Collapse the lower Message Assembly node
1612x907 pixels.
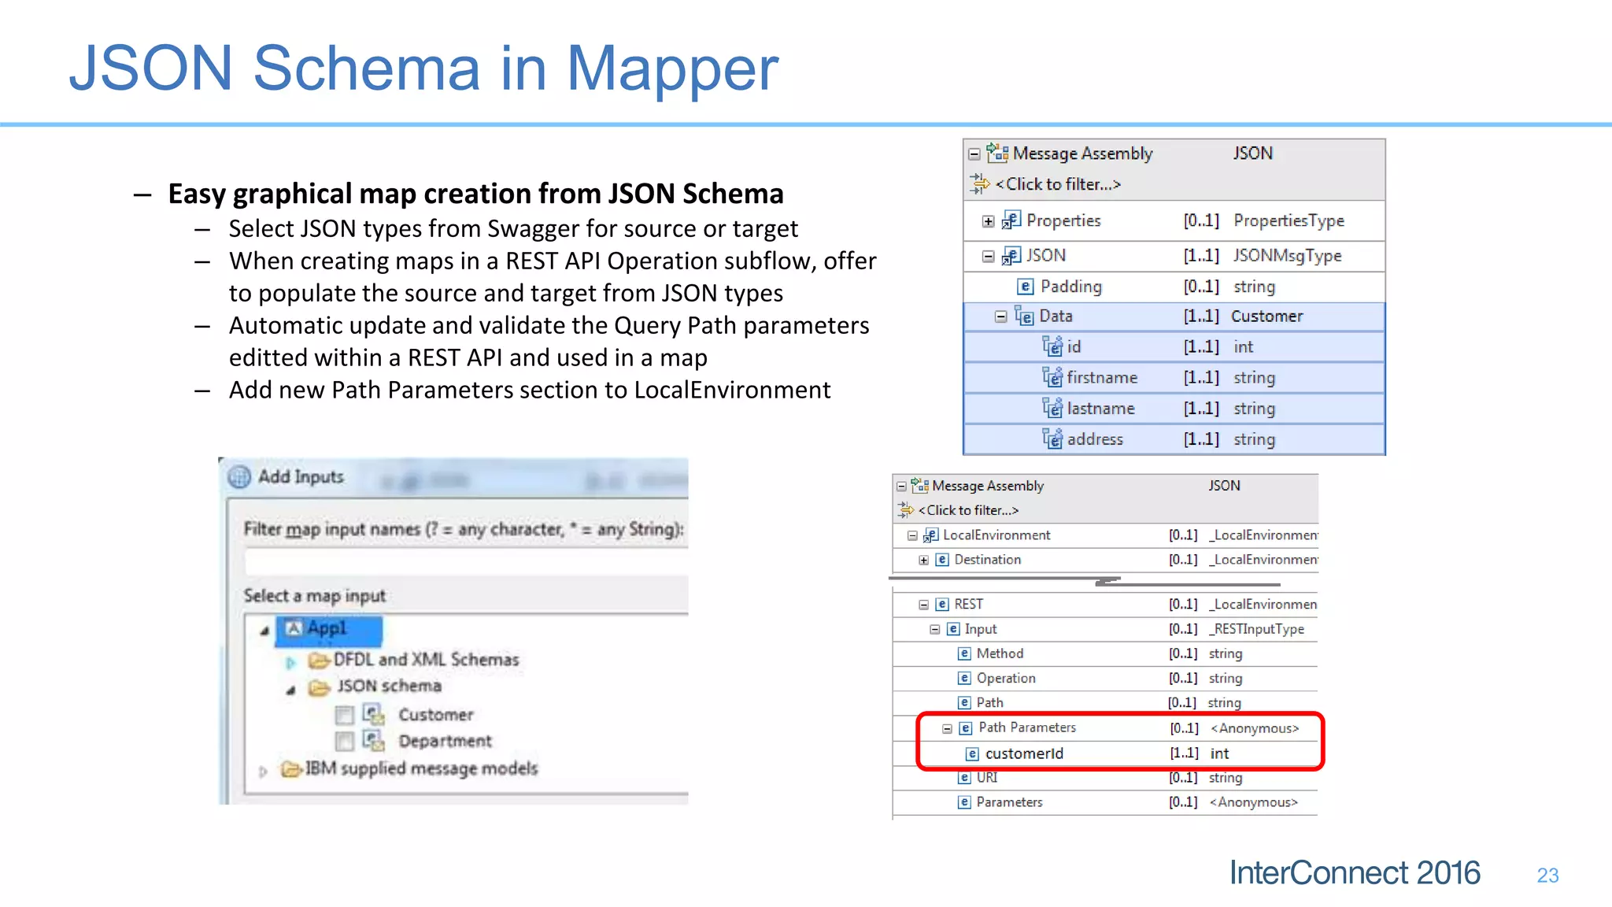click(x=902, y=487)
